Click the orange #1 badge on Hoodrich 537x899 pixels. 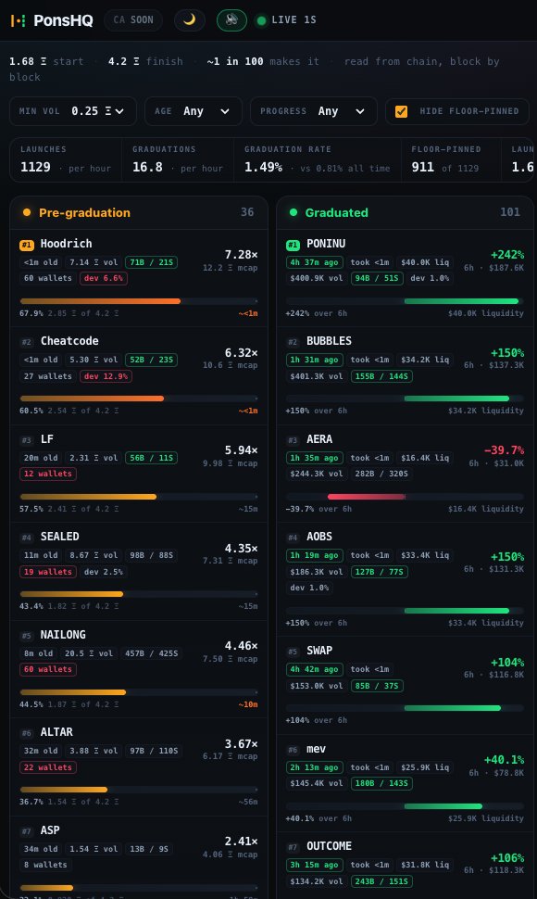[x=26, y=245]
